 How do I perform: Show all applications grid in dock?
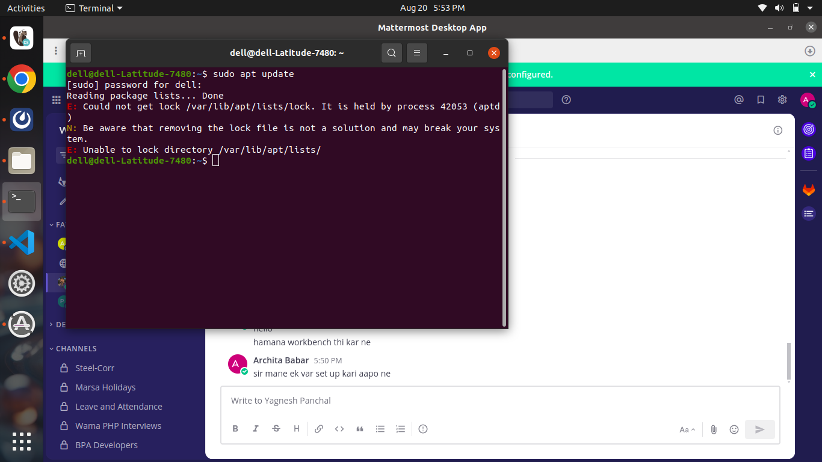pyautogui.click(x=22, y=442)
